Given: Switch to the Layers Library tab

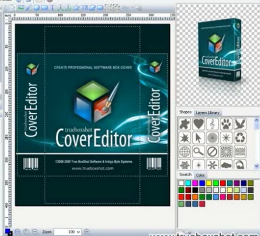Looking at the screenshot, I should (207, 113).
